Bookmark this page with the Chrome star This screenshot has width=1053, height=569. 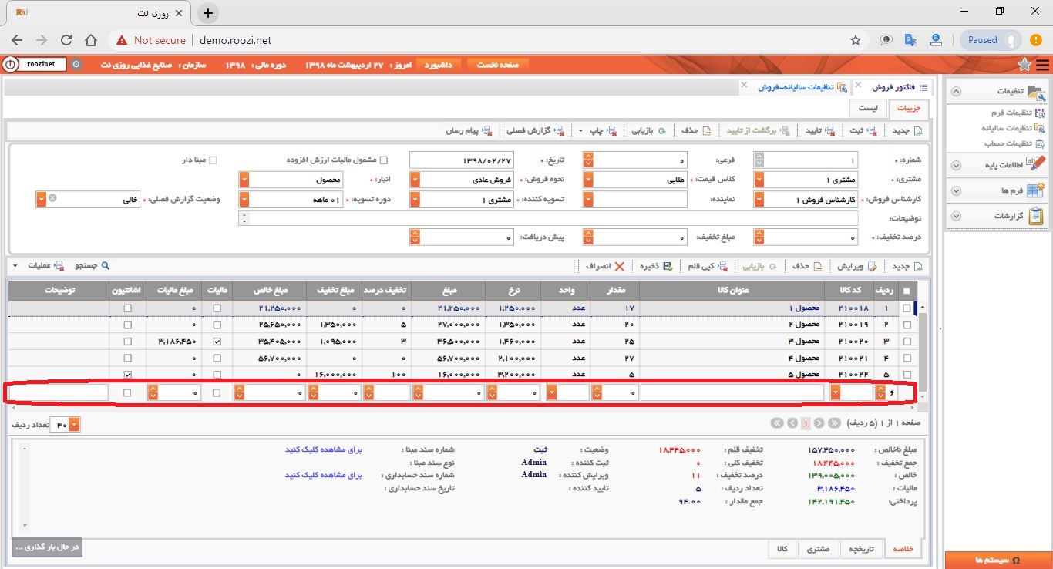tap(855, 40)
